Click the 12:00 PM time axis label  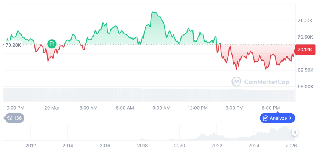click(x=198, y=108)
